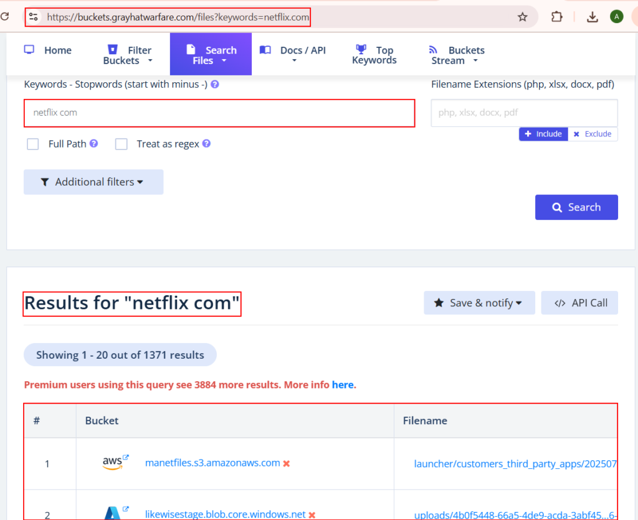Enable the Full Path checkbox

point(32,144)
